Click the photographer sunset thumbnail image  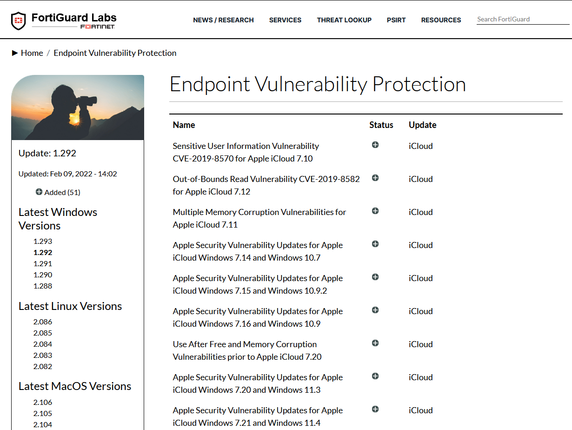point(77,107)
